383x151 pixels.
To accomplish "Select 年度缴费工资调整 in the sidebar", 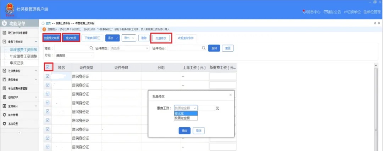I will point(23,56).
